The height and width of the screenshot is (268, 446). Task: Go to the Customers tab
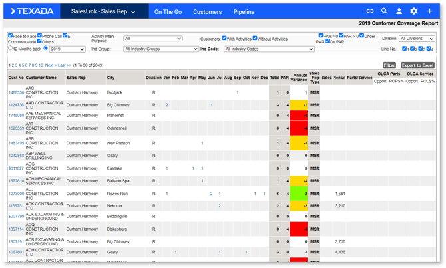(207, 12)
